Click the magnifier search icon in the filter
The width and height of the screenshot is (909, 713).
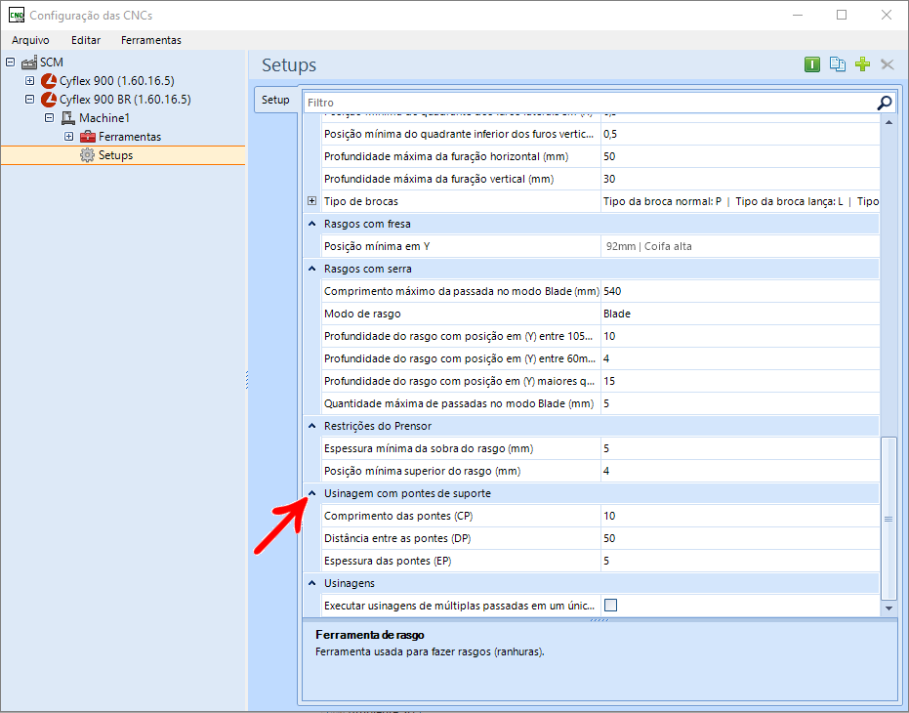(884, 103)
